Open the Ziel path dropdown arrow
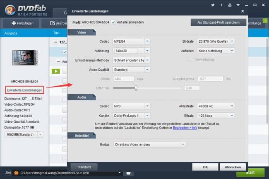The height and width of the screenshot is (179, 269). coord(120,173)
